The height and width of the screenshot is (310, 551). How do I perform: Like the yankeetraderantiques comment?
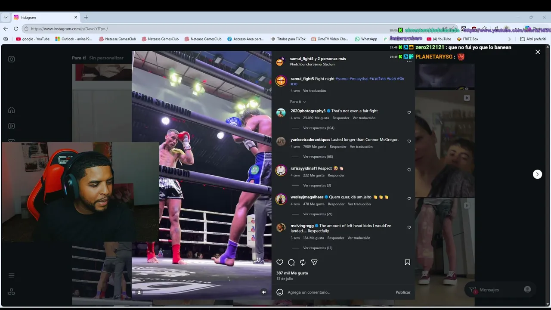[409, 141]
